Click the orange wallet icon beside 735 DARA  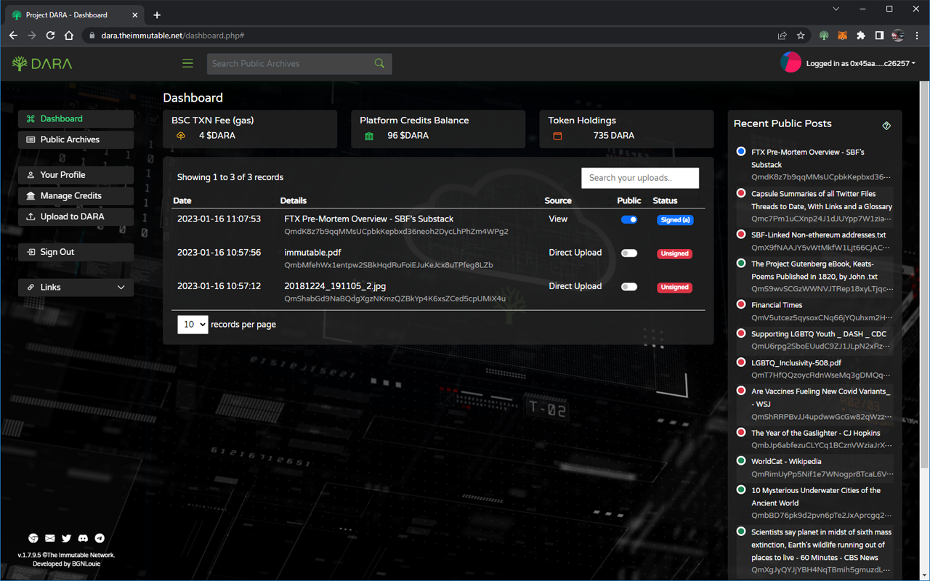(557, 136)
